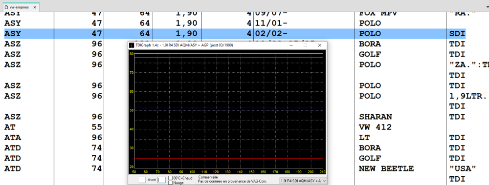
Task: Click the 55 power value cell
Action: point(97,127)
